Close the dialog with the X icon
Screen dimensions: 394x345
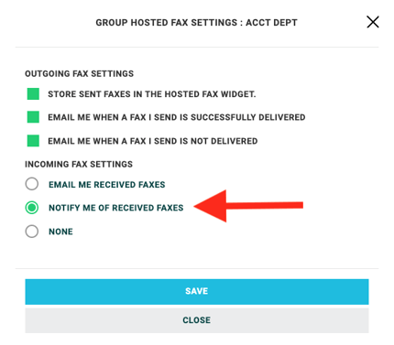373,22
